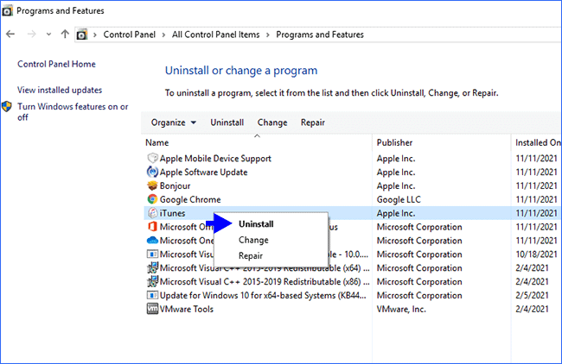562x364 pixels.
Task: Click the Uninstall toolbar button
Action: click(x=227, y=122)
